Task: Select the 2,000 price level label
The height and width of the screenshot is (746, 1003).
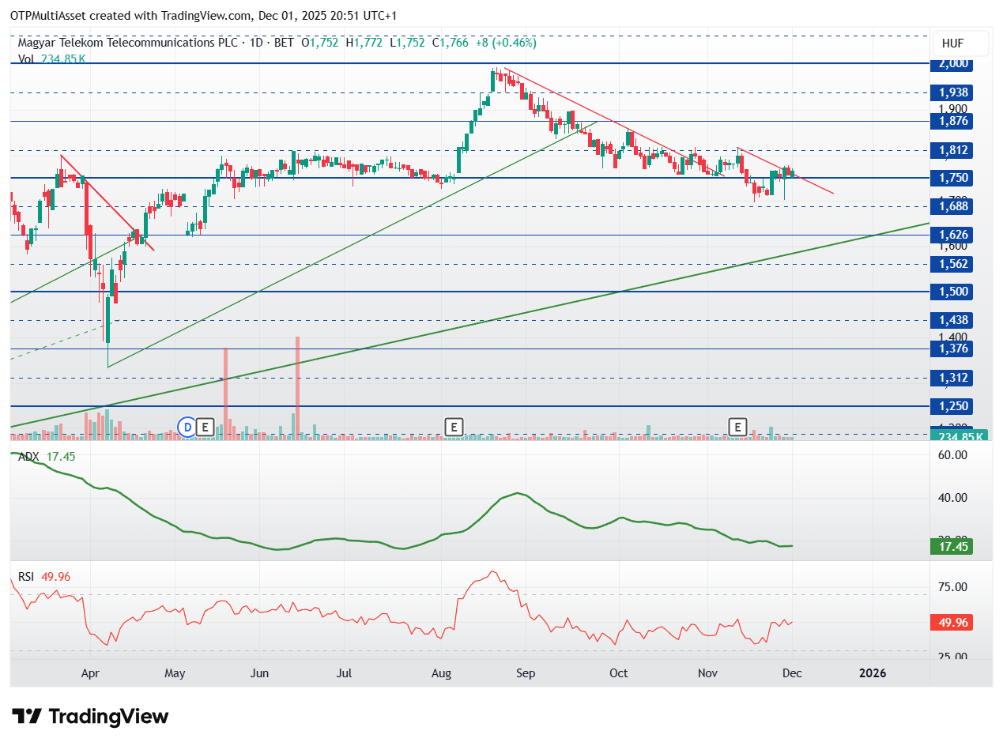Action: click(951, 63)
